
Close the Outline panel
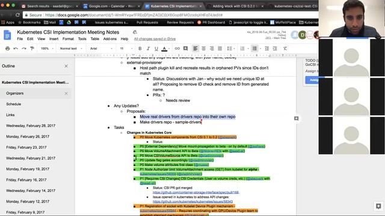tap(66, 66)
